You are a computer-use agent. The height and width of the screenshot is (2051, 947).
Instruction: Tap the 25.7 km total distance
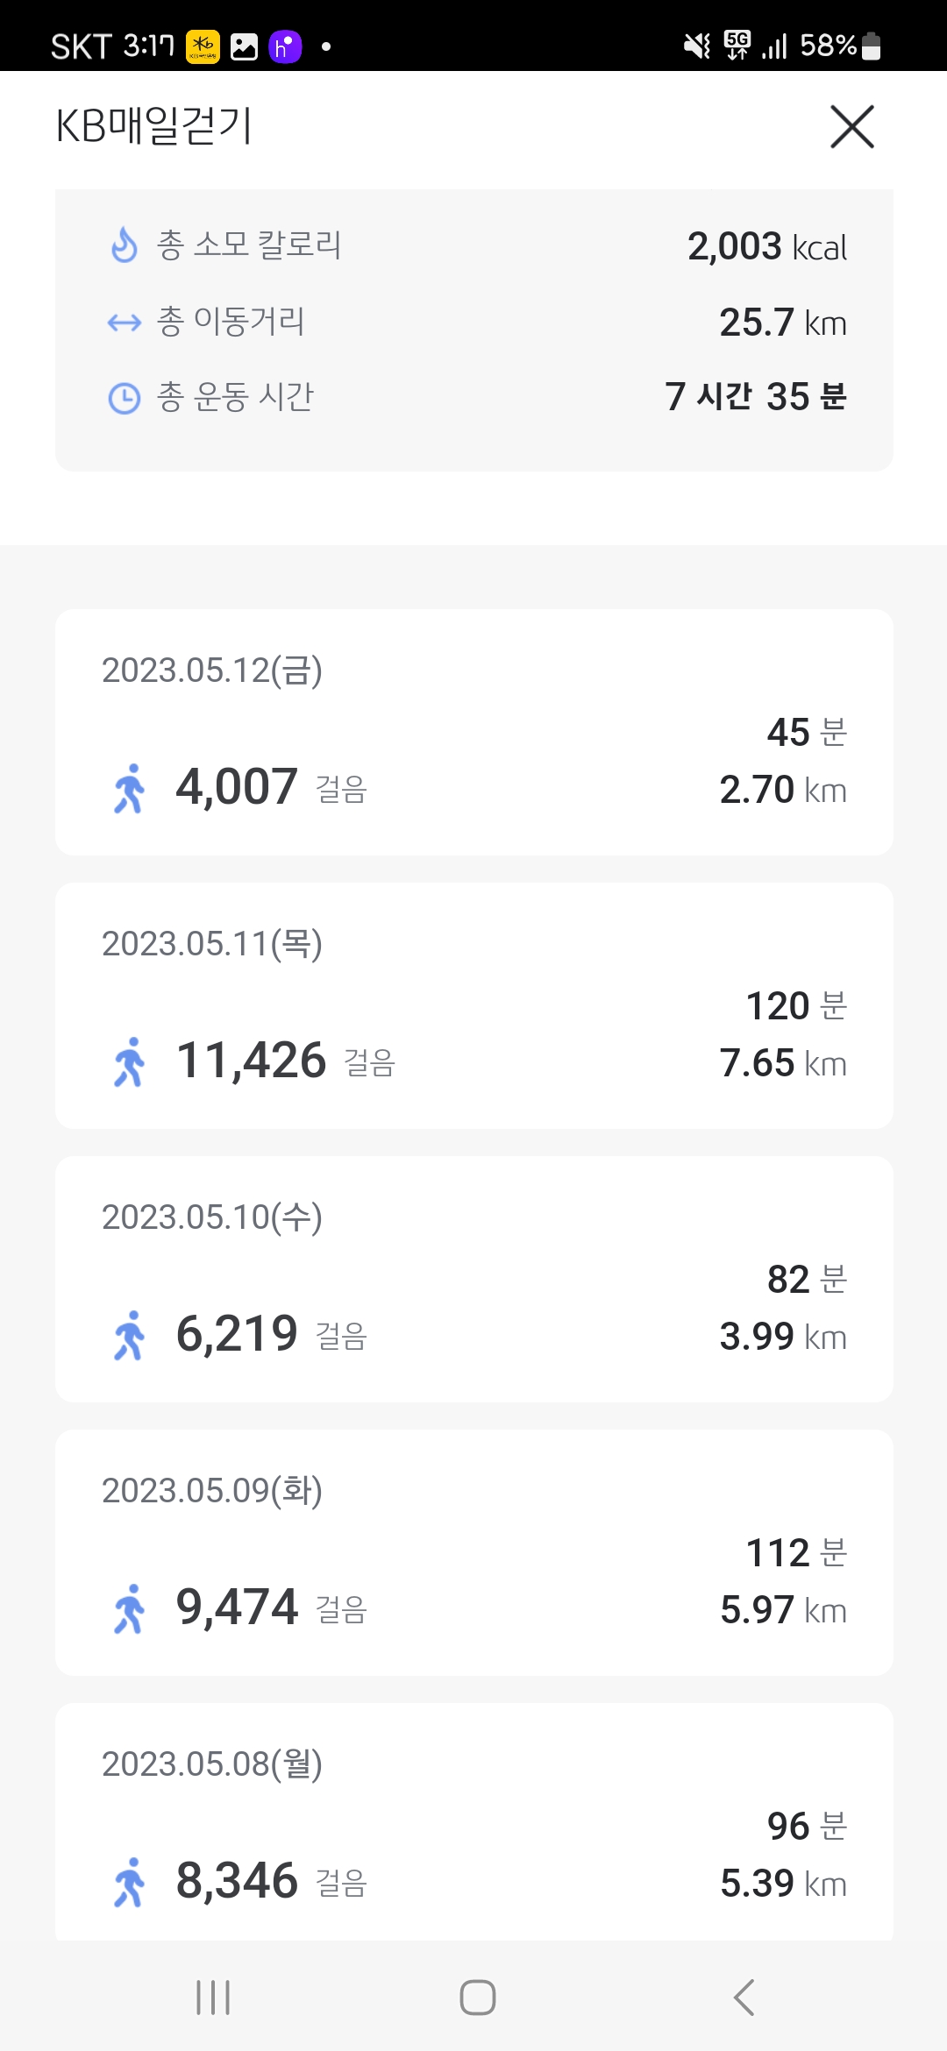(782, 323)
